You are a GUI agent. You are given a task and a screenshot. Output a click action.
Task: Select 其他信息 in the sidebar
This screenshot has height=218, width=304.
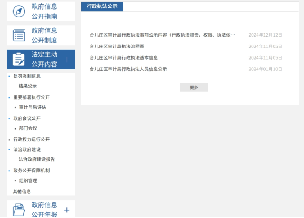(x=22, y=192)
